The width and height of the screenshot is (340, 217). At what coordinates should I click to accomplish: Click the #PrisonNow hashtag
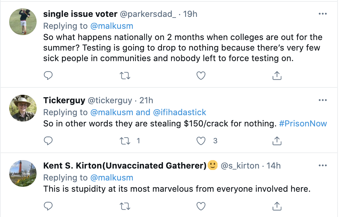click(303, 124)
